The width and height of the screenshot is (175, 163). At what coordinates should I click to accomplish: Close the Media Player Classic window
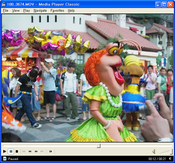click(x=170, y=4)
